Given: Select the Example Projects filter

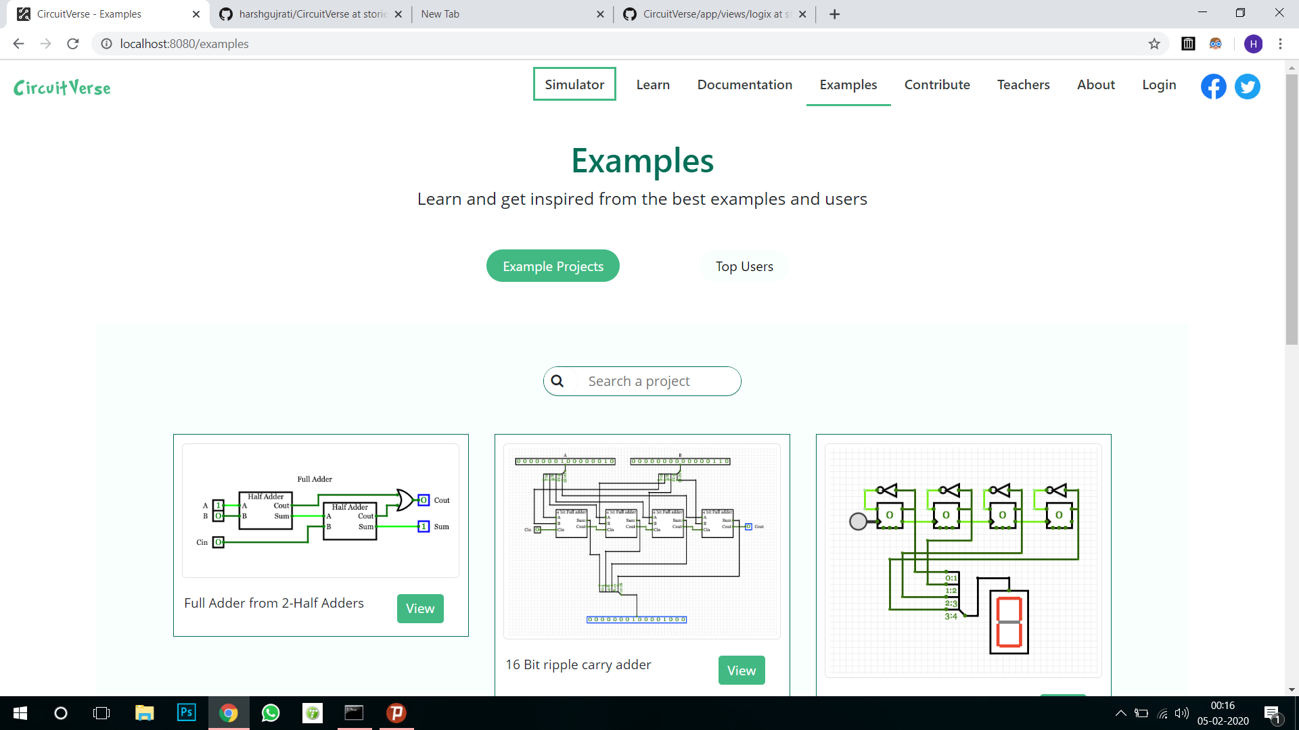Looking at the screenshot, I should (x=553, y=266).
